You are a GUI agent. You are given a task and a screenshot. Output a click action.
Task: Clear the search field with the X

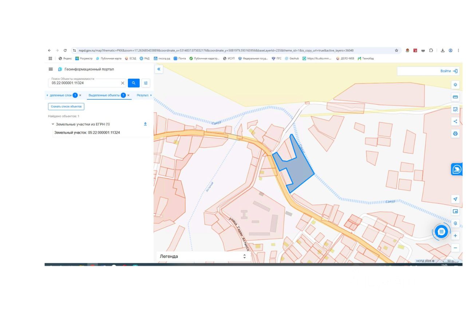point(123,83)
